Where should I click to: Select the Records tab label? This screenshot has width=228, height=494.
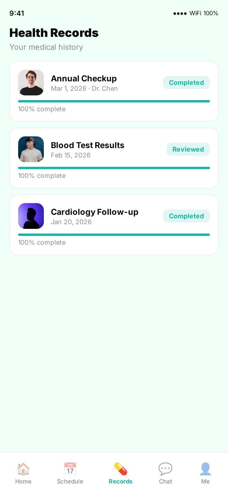(x=120, y=481)
